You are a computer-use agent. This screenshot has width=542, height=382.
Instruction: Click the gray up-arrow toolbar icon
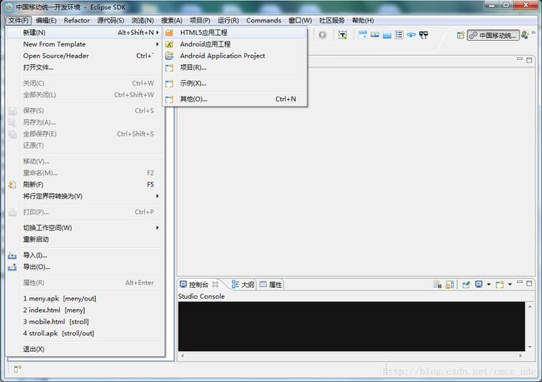tap(322, 35)
